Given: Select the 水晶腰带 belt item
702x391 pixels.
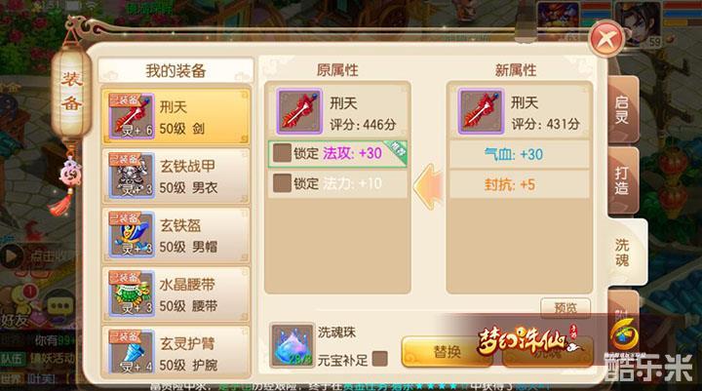Looking at the screenshot, I should (175, 293).
